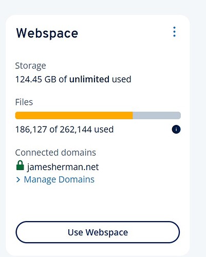Click the Use Webspace button
Image resolution: width=206 pixels, height=257 pixels.
[x=98, y=232]
